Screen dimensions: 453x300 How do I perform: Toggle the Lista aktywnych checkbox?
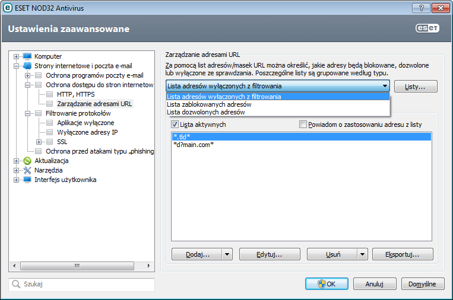click(175, 125)
